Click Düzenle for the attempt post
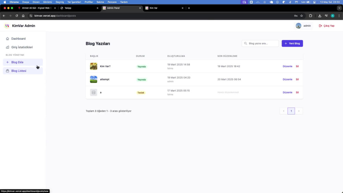 [287, 79]
